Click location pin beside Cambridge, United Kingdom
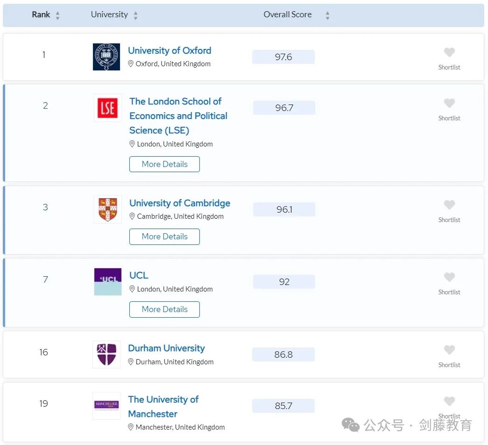Viewport: 488px width, 445px height. (x=132, y=216)
